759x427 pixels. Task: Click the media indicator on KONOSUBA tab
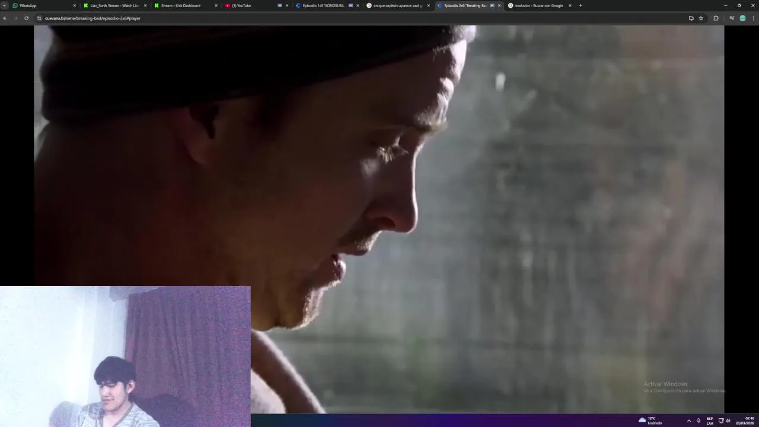point(350,5)
